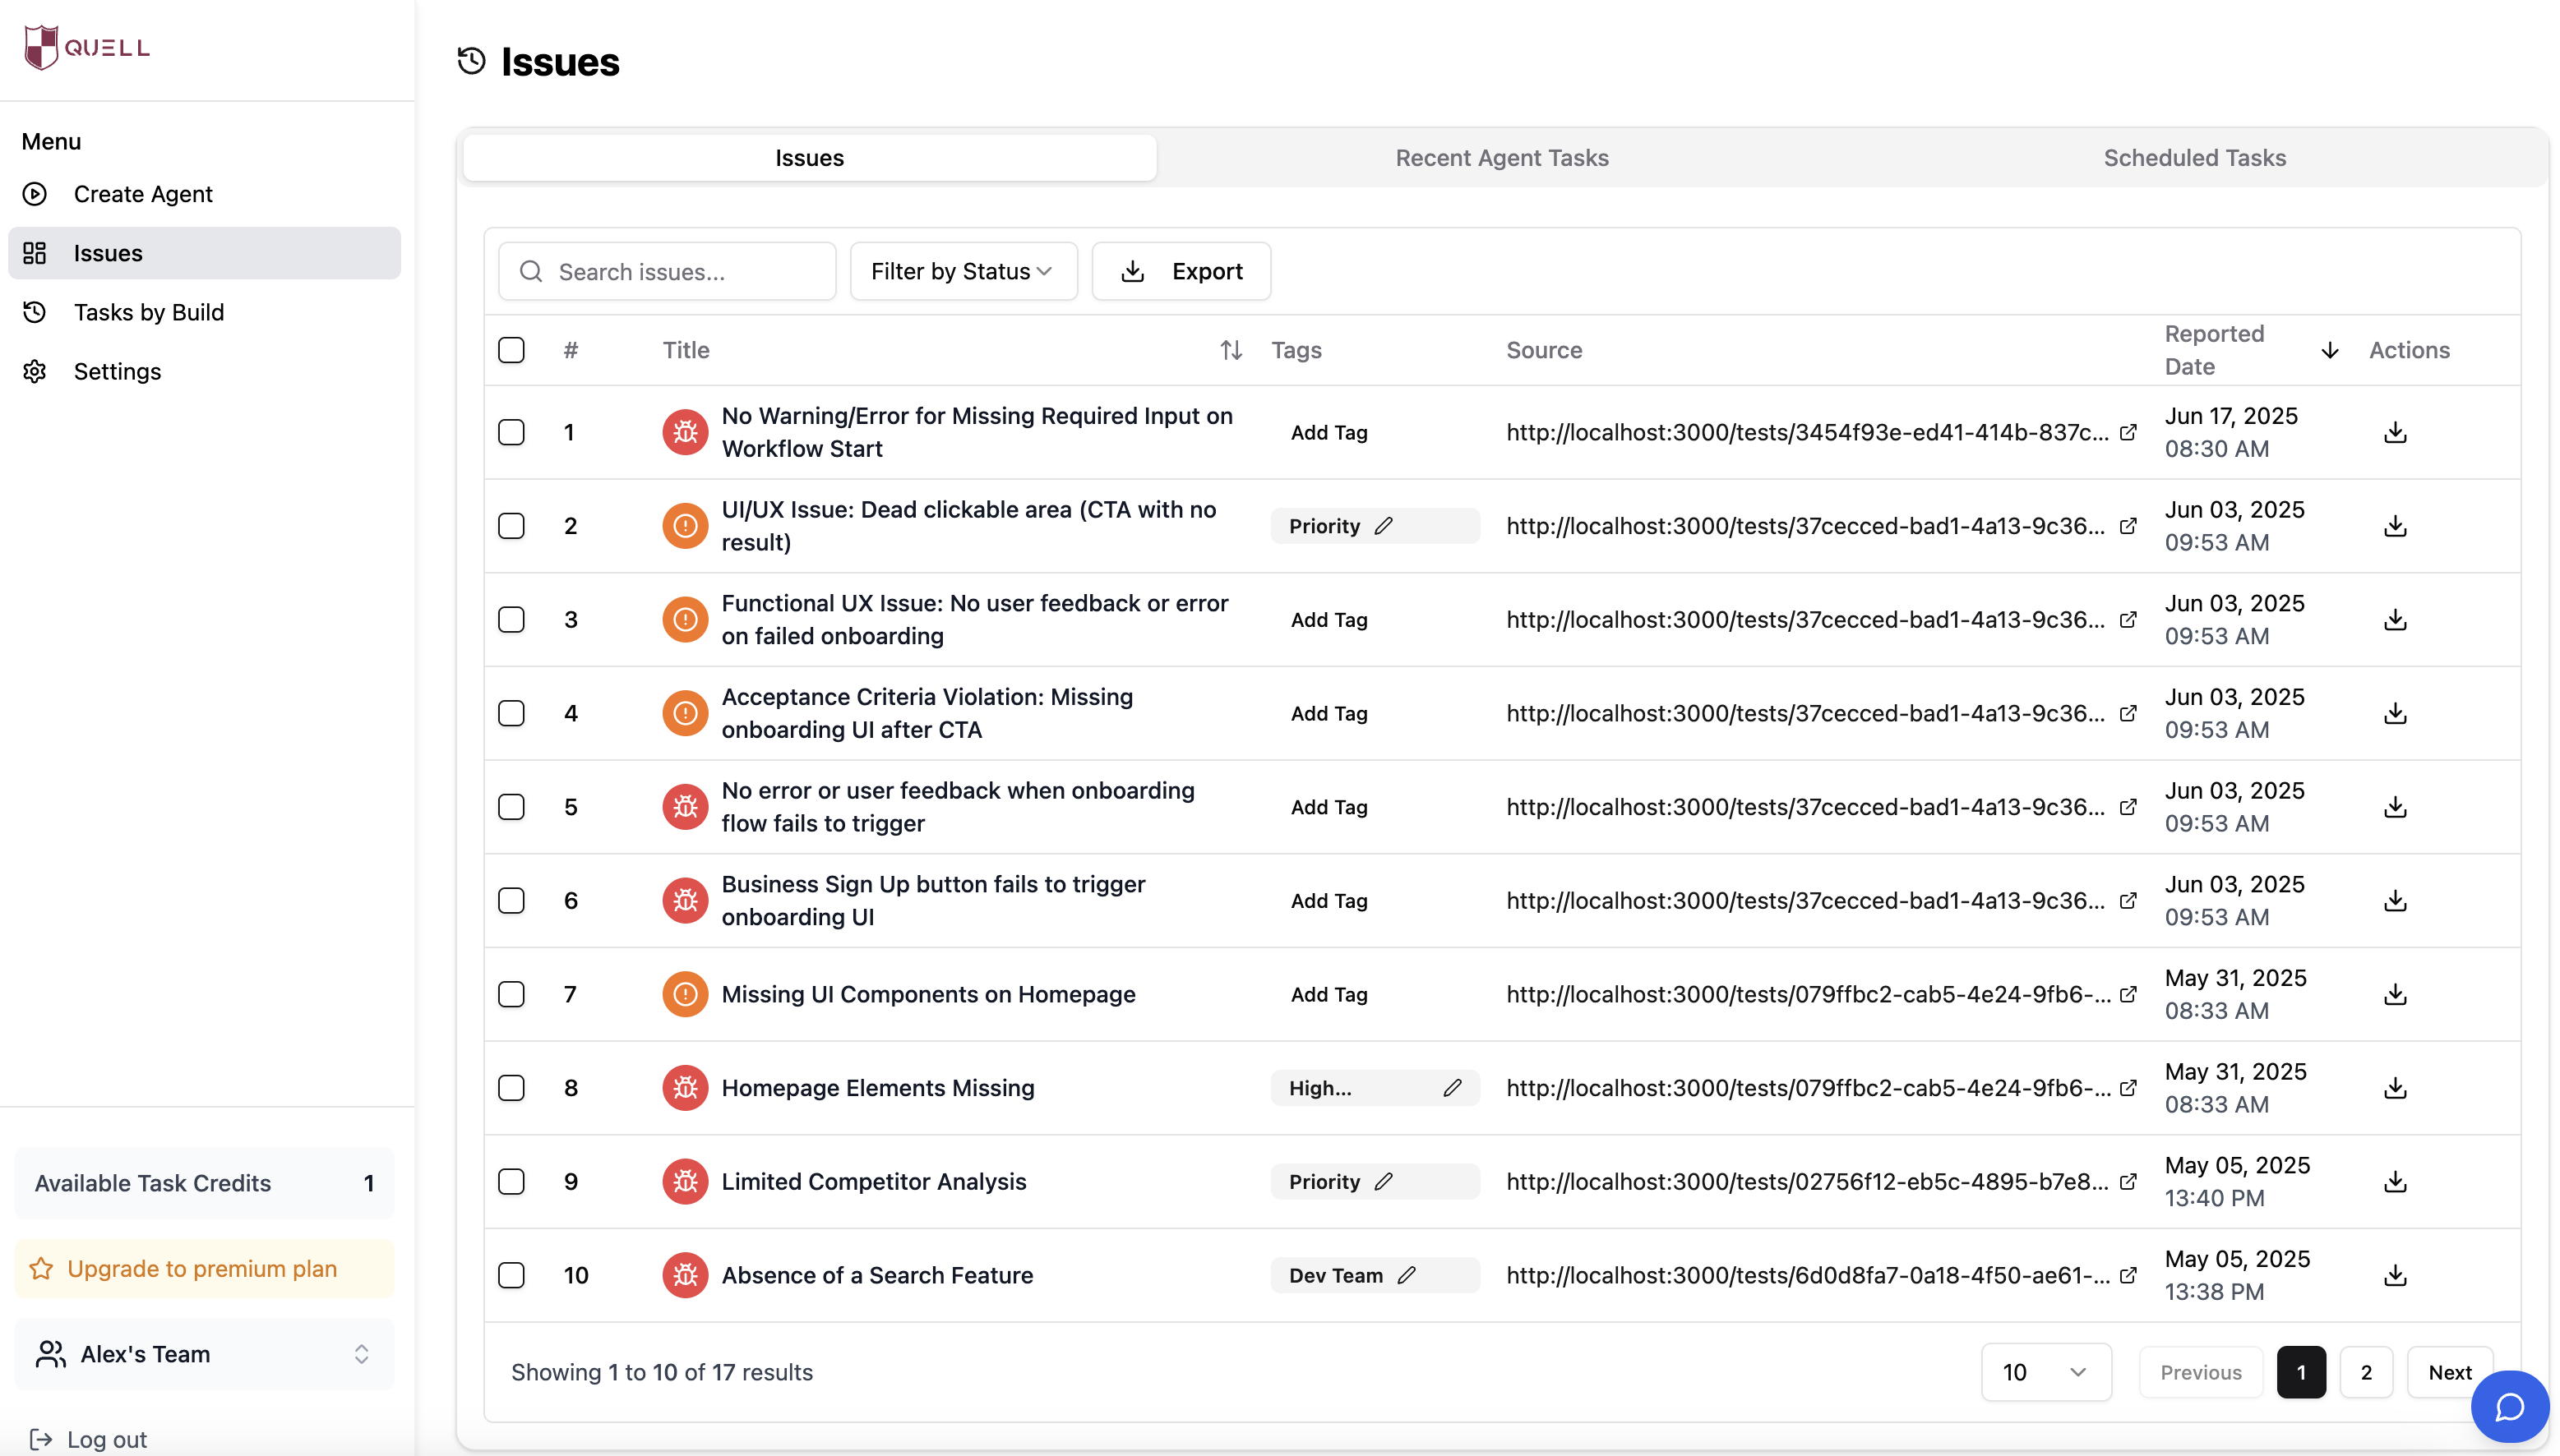Screen dimensions: 2560x1456
Task: Open the Homepage Elements Missing issue title
Action: click(877, 1088)
